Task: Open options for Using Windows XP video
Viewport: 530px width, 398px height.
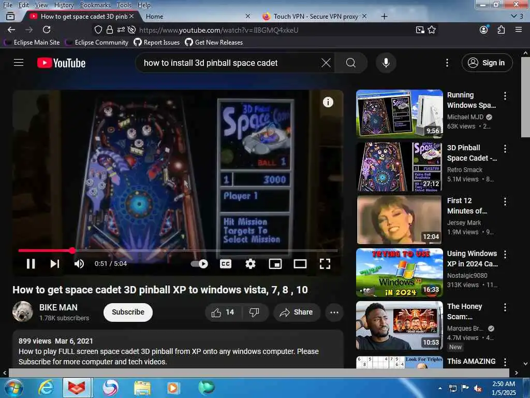Action: pyautogui.click(x=505, y=254)
